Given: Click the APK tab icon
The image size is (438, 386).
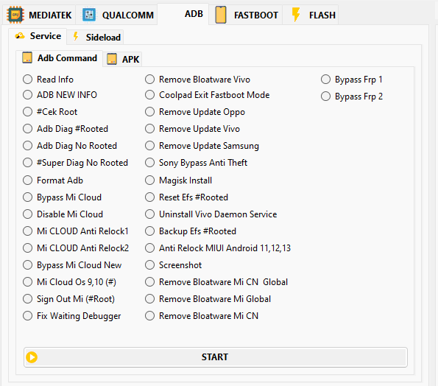Looking at the screenshot, I should pos(112,59).
